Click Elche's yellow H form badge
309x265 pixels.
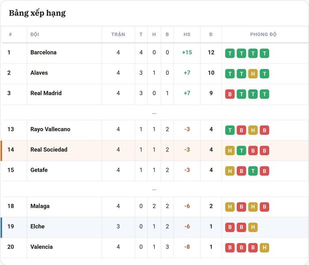pos(253,227)
